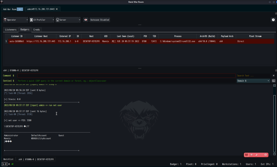The image size is (277, 167).
Task: Expand the Operator dropdown arrow
Action: point(27,20)
